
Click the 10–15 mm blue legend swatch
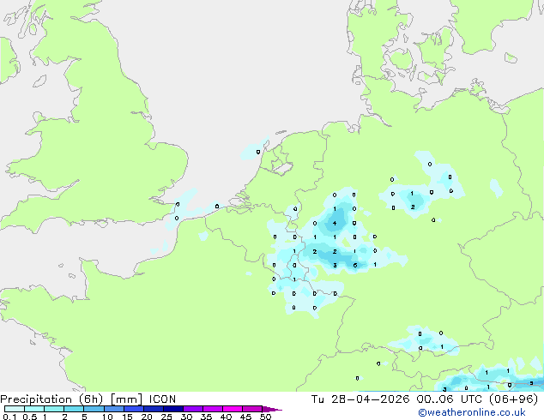tap(113, 409)
